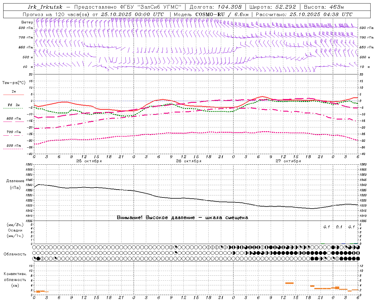
Task: Click the "Давление" pressure panel label
Action: click(x=15, y=181)
